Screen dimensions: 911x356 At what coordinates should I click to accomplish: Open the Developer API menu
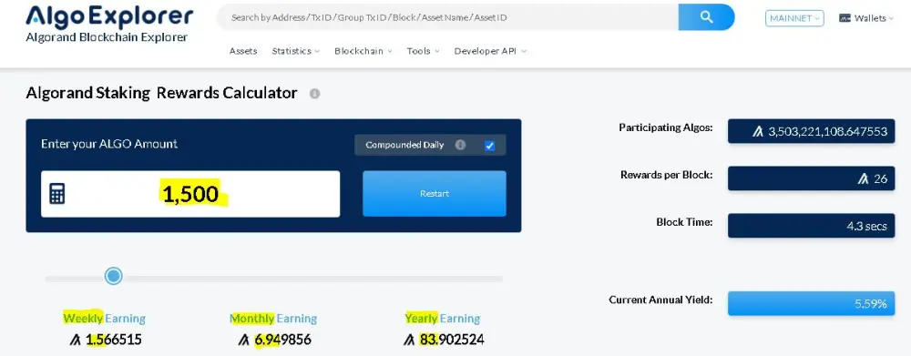click(x=490, y=51)
